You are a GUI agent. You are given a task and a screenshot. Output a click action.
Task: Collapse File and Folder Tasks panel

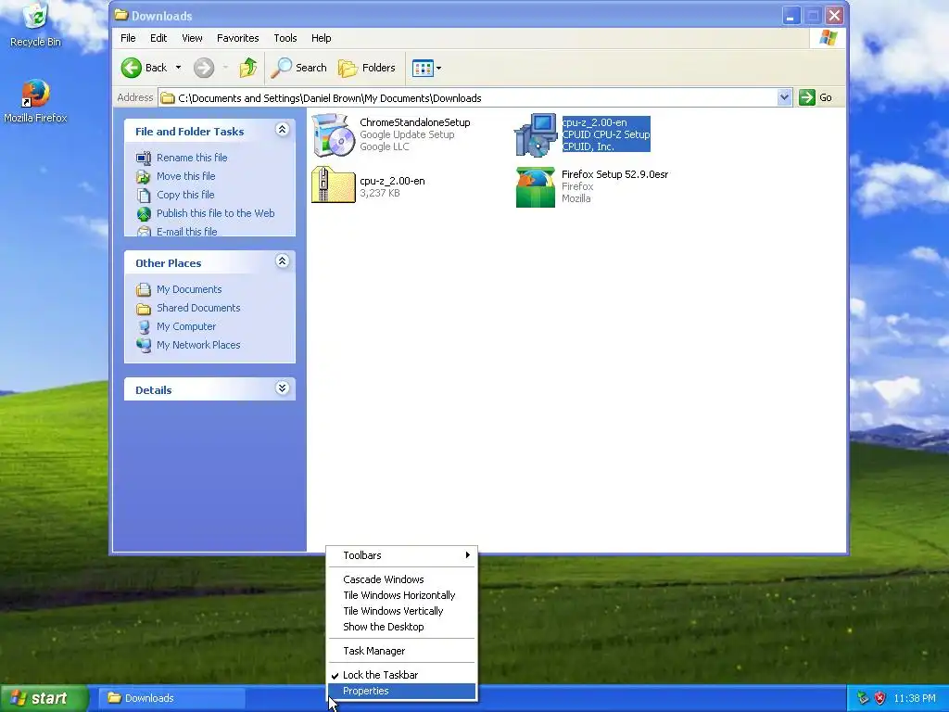pos(282,130)
